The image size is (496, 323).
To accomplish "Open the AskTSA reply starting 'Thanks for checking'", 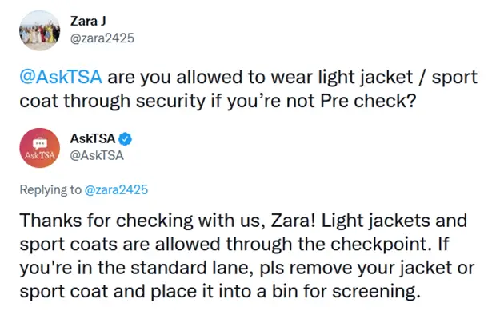I will [246, 256].
